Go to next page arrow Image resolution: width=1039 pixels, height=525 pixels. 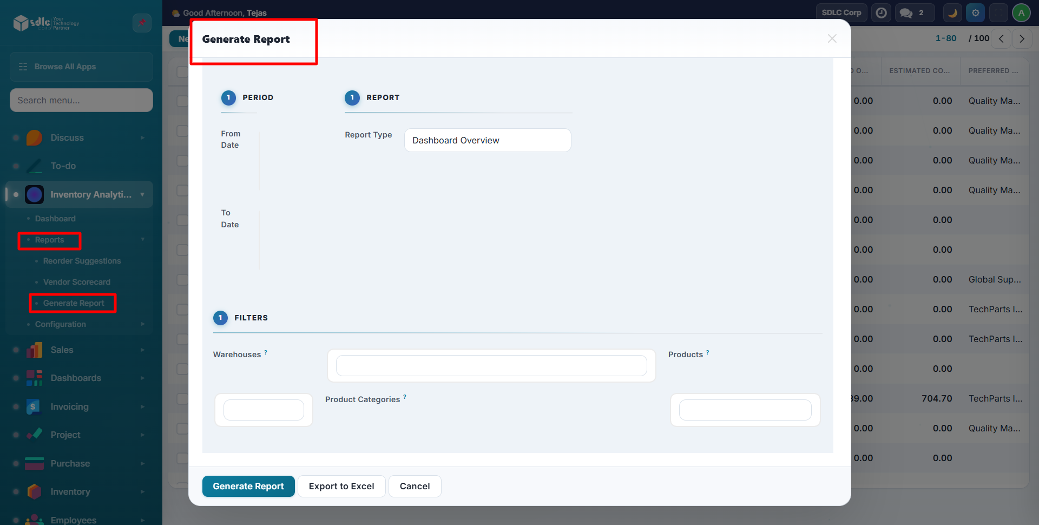pos(1022,39)
